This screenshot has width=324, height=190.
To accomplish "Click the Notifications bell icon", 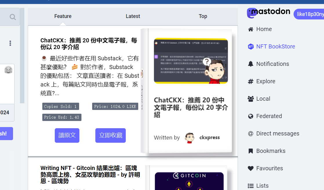I will [x=251, y=64].
